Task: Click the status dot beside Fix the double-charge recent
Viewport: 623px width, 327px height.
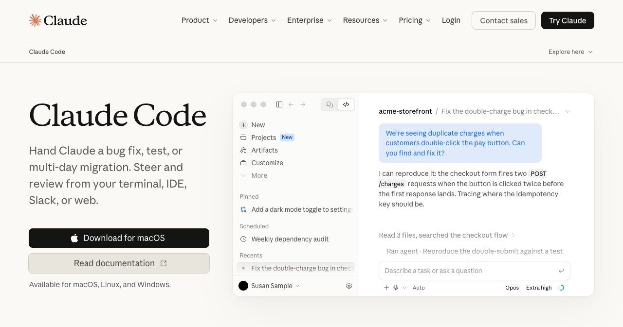Action: [x=243, y=268]
